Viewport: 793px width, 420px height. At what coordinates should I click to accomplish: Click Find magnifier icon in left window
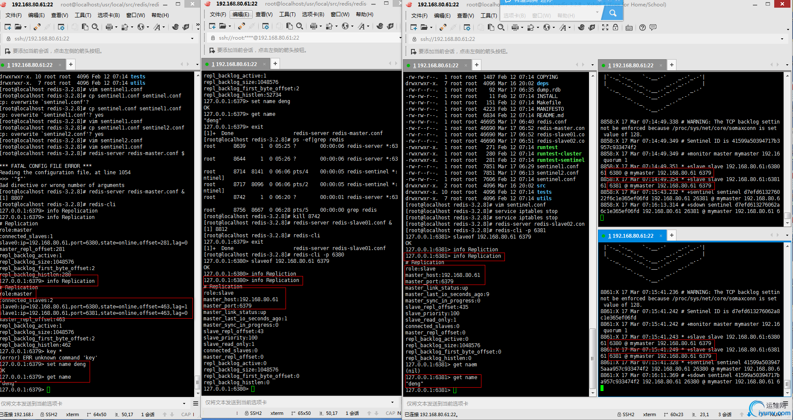pyautogui.click(x=95, y=27)
